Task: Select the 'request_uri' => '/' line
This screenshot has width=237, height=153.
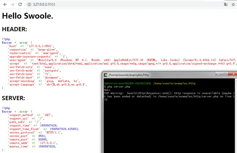Action: (26, 118)
